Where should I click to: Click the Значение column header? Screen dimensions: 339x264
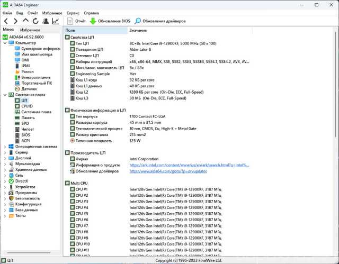(139, 31)
